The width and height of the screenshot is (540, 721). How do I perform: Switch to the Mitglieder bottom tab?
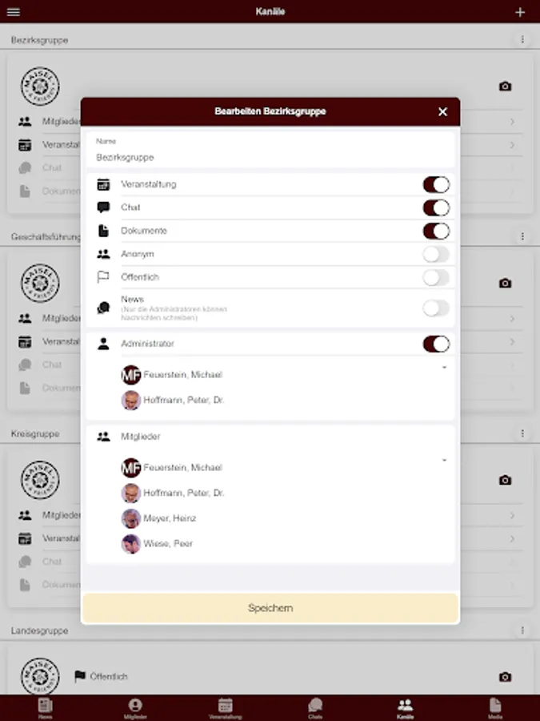pyautogui.click(x=135, y=709)
